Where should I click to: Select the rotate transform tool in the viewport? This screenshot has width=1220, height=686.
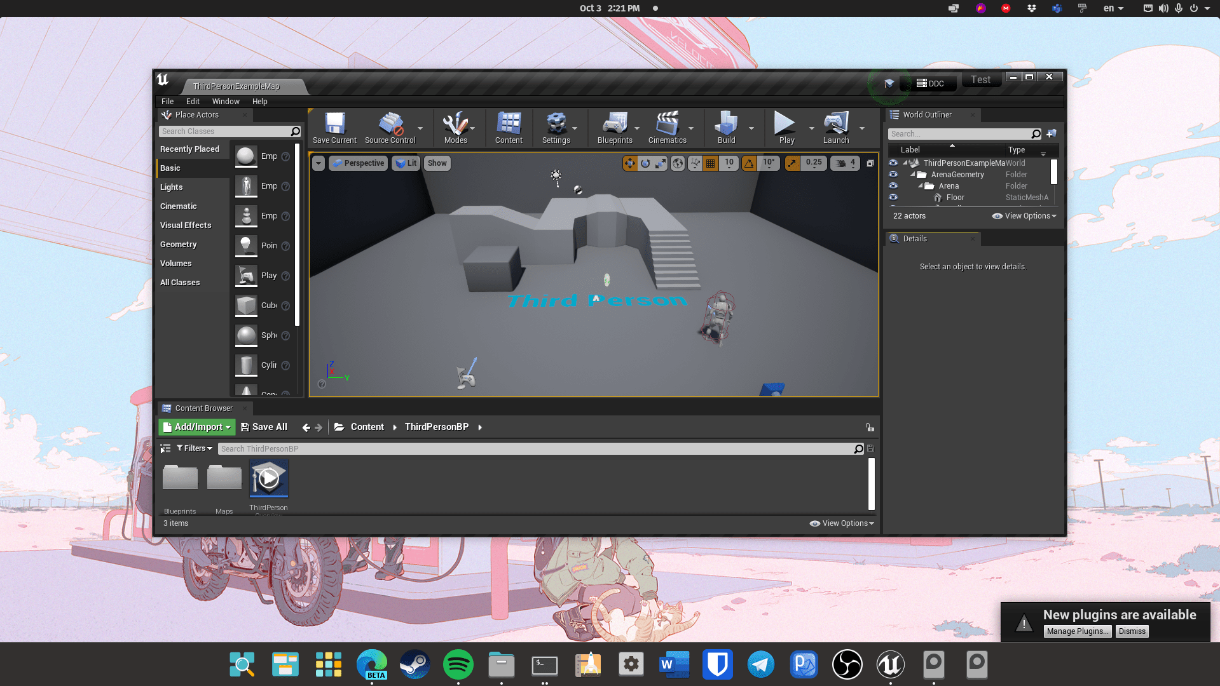[644, 163]
